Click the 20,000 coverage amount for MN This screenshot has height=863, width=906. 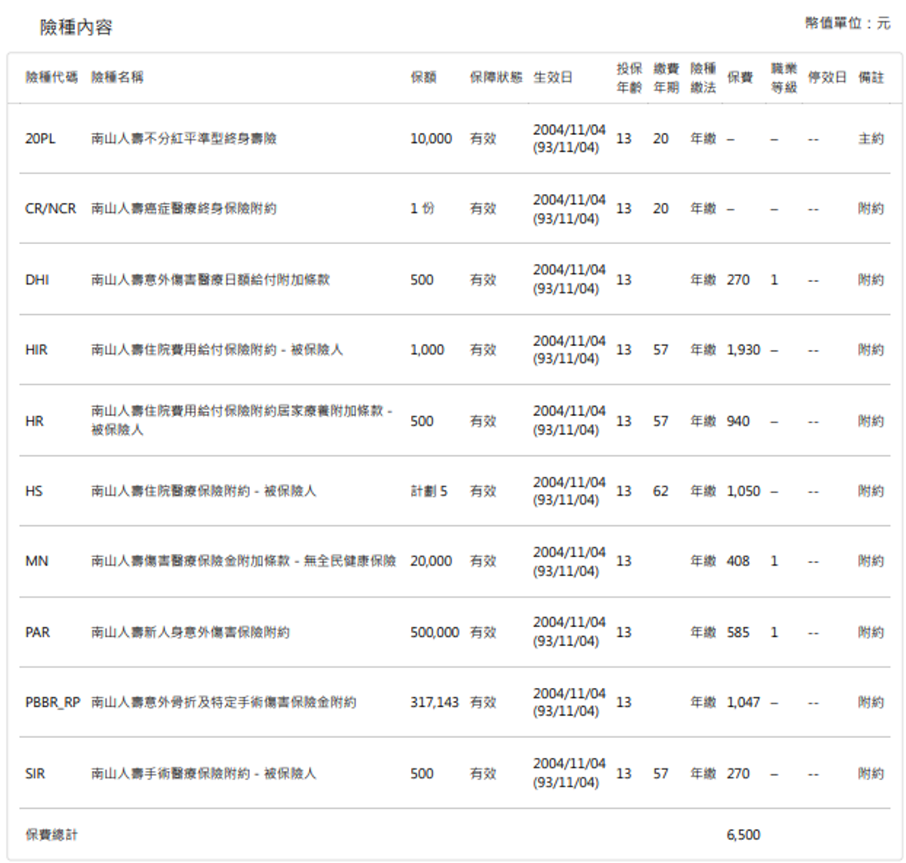[431, 561]
